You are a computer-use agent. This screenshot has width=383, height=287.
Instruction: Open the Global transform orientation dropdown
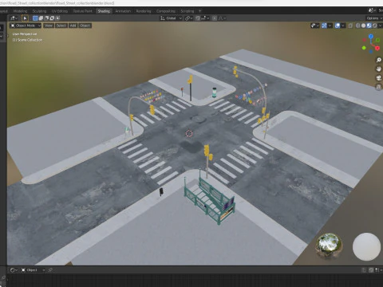[x=171, y=18]
